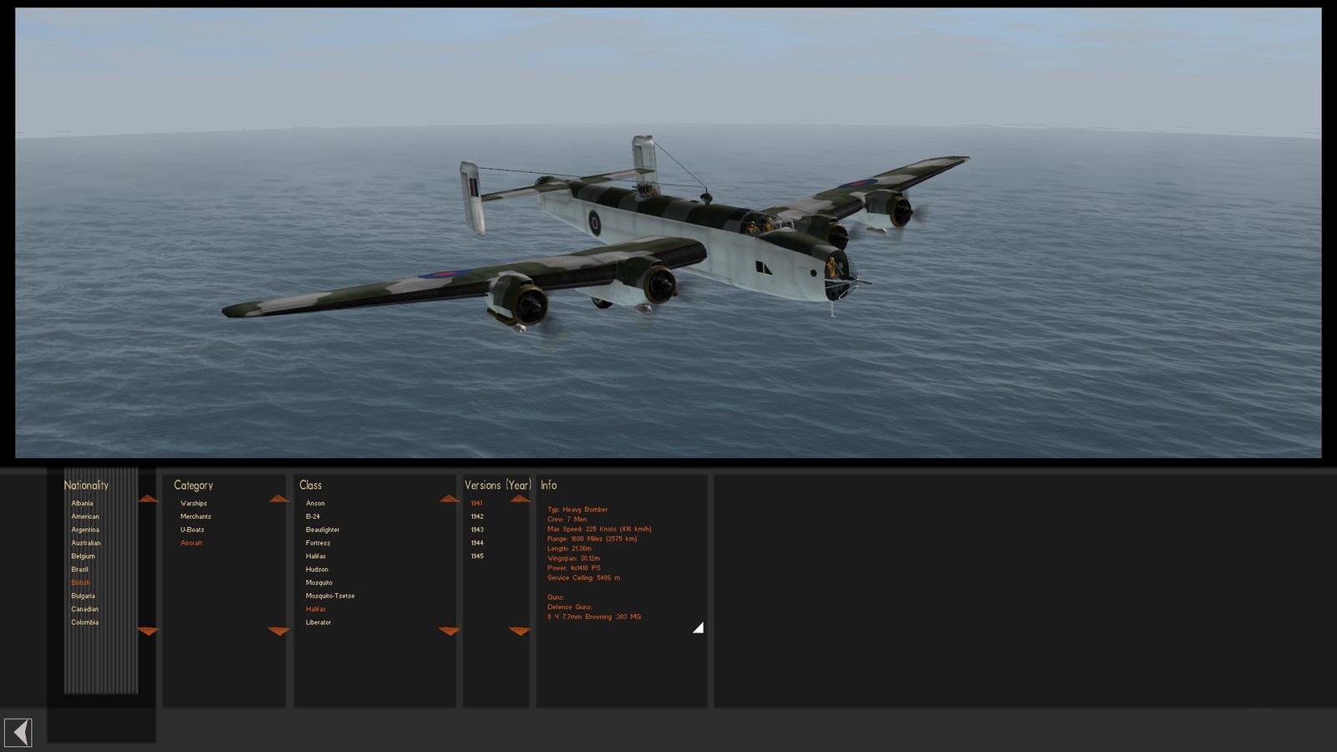Pick Hudson from the Class list

(x=317, y=570)
